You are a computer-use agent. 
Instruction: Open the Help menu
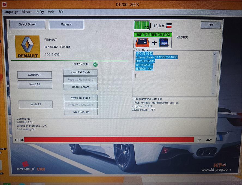click(51, 12)
